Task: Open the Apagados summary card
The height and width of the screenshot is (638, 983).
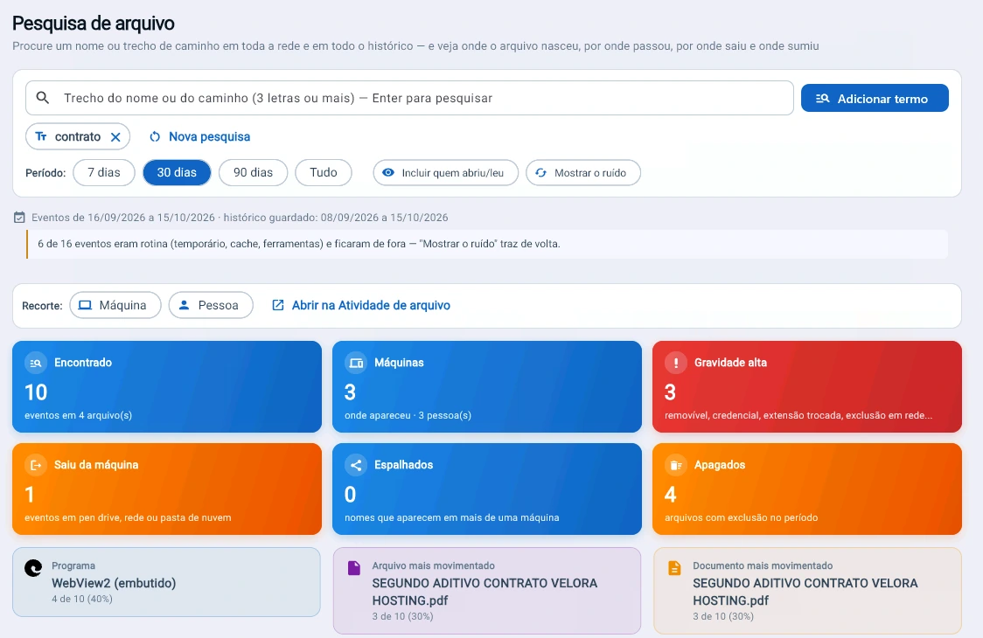Action: [x=807, y=489]
